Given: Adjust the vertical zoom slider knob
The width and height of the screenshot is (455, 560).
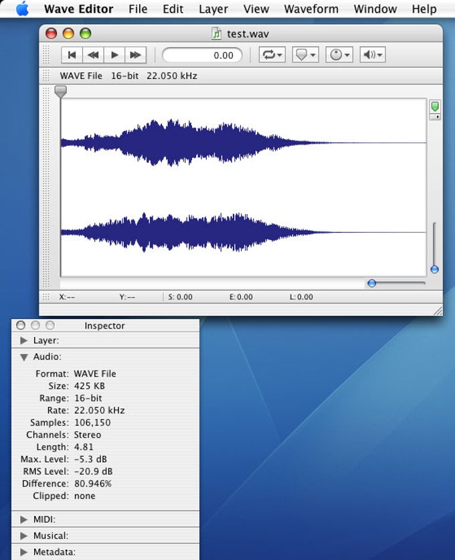Looking at the screenshot, I should tap(435, 269).
